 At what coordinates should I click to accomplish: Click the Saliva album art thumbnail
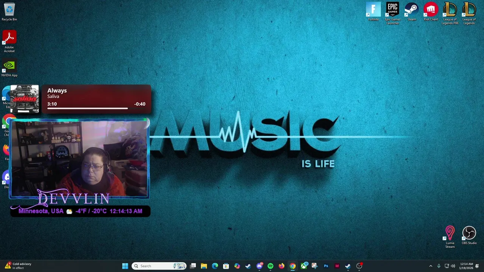pyautogui.click(x=25, y=99)
